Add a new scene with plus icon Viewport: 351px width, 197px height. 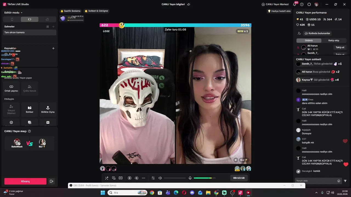(x=53, y=27)
